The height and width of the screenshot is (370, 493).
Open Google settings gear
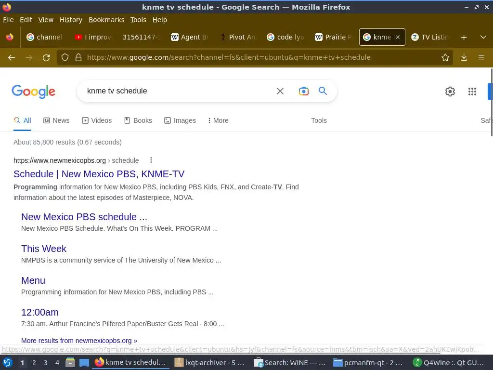click(450, 92)
